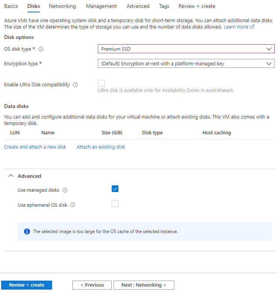Click info icon next to Use ephemeral OS disk

tap(73, 205)
